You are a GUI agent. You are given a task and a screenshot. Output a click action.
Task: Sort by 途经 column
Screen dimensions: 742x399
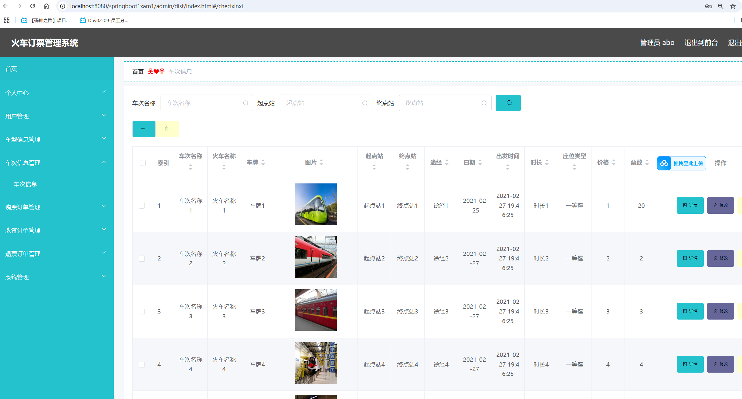(x=447, y=163)
